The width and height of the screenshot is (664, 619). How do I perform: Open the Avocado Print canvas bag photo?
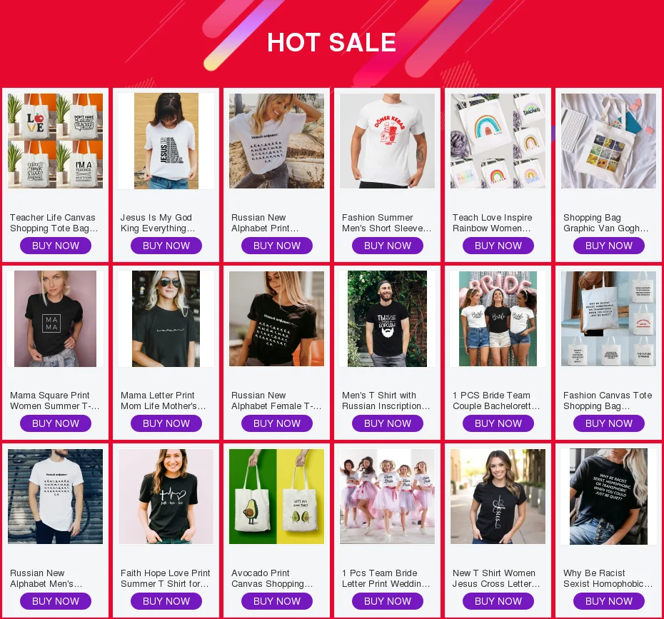[276, 497]
